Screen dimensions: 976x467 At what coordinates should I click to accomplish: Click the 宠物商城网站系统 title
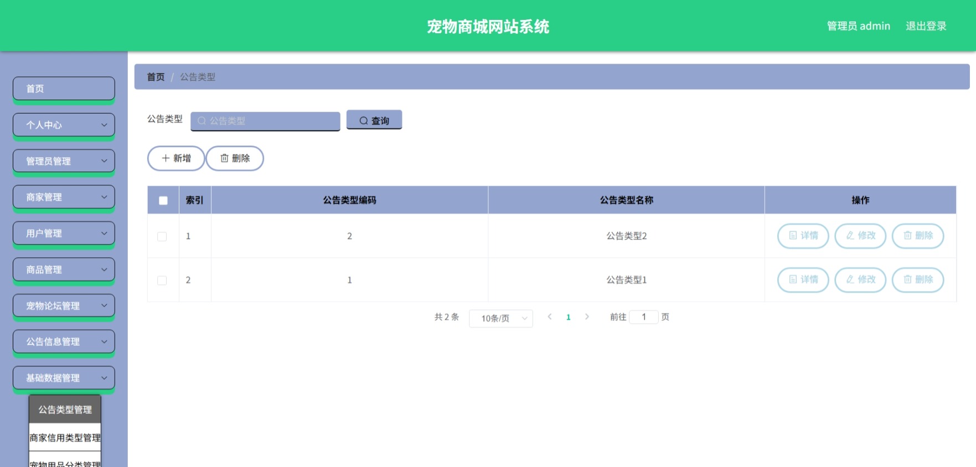(x=488, y=27)
